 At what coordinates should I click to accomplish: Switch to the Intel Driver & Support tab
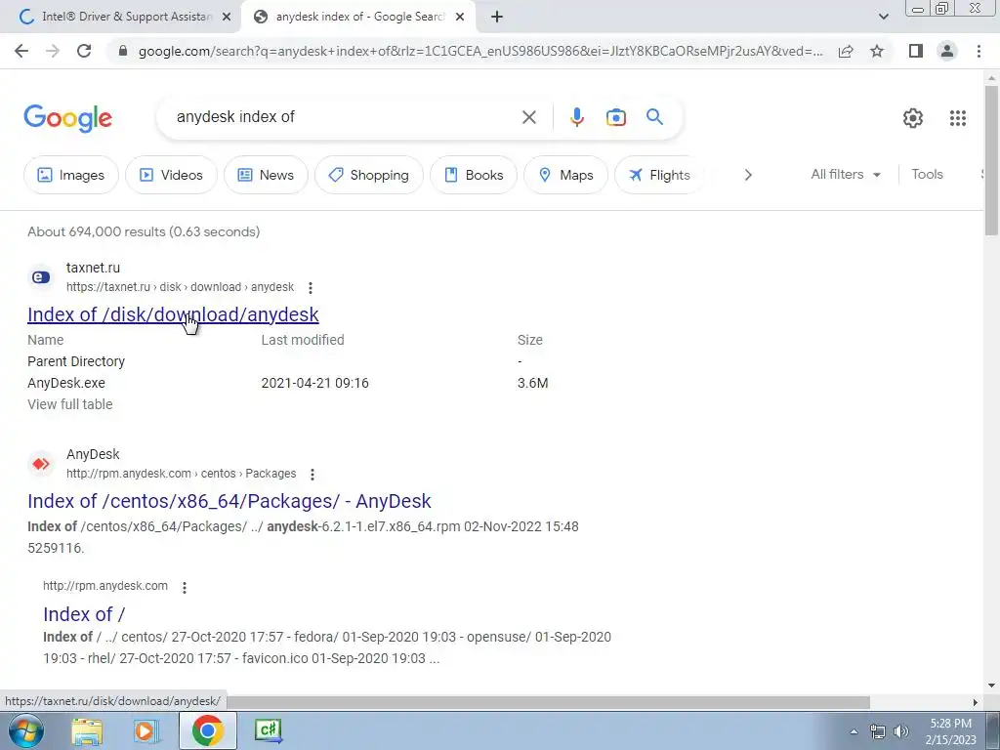[x=120, y=18]
